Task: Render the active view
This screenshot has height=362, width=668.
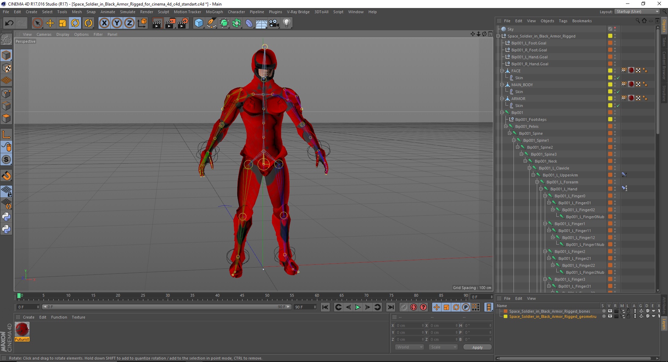Action: [157, 23]
